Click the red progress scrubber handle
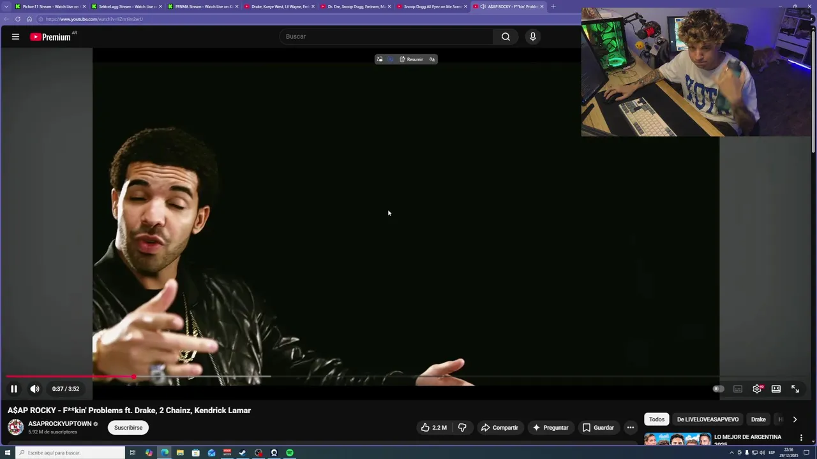The image size is (817, 459). [x=134, y=377]
